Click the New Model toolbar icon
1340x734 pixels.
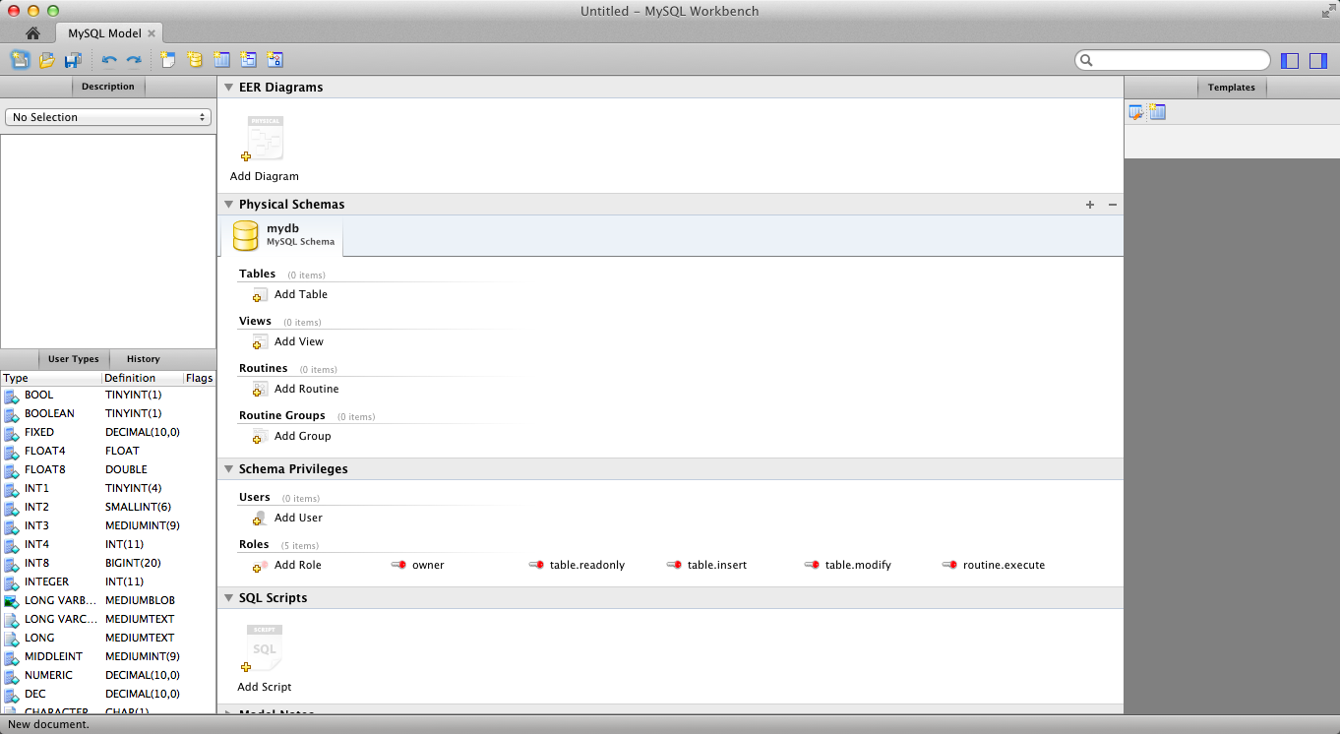pos(20,60)
